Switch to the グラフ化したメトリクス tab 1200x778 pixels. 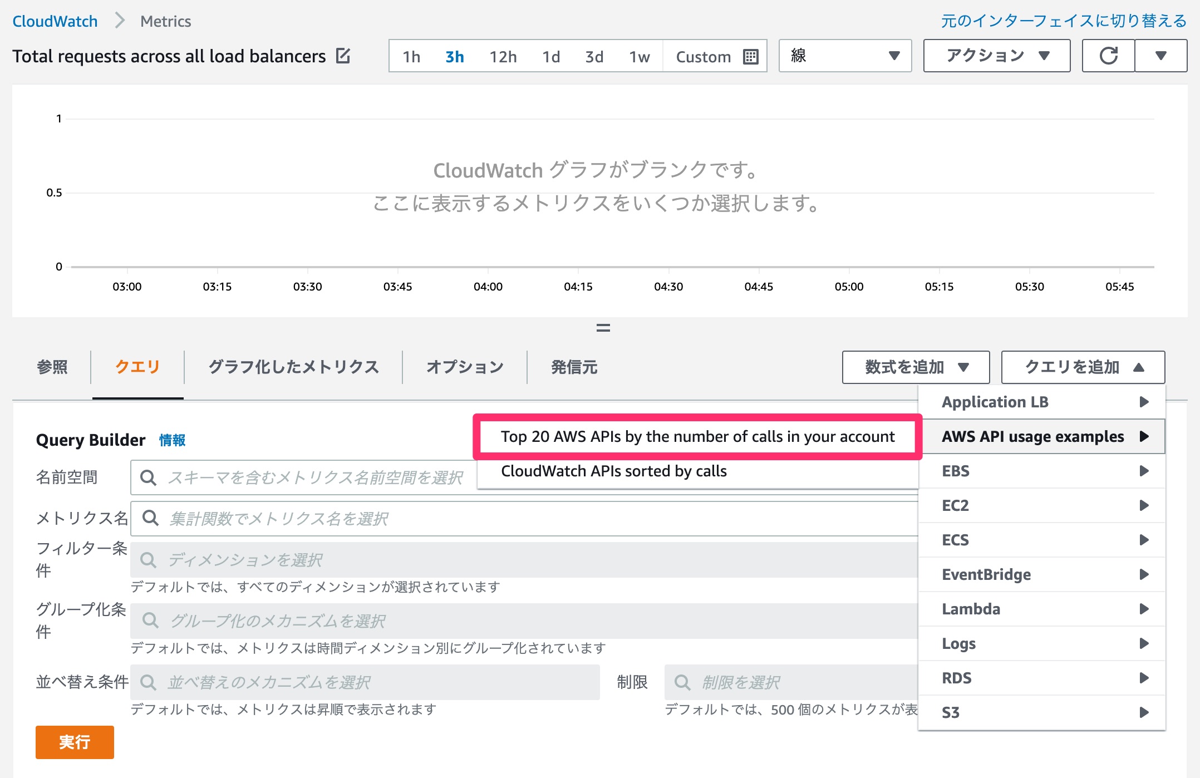293,367
